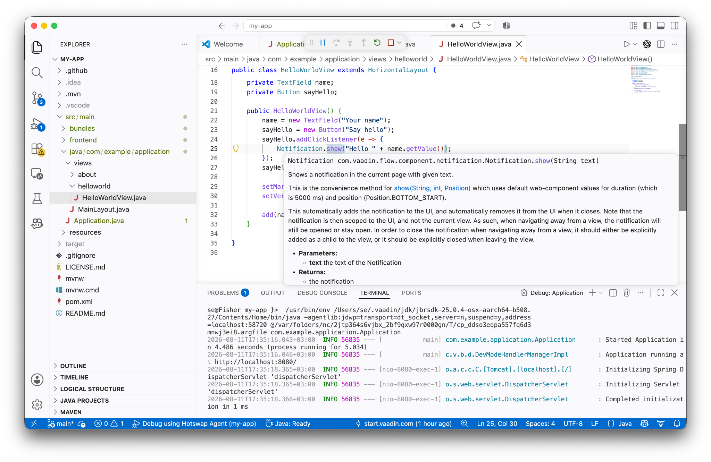Viewport: 711px width, 462px height.
Task: Switch to the PORTS panel tab
Action: (x=411, y=293)
